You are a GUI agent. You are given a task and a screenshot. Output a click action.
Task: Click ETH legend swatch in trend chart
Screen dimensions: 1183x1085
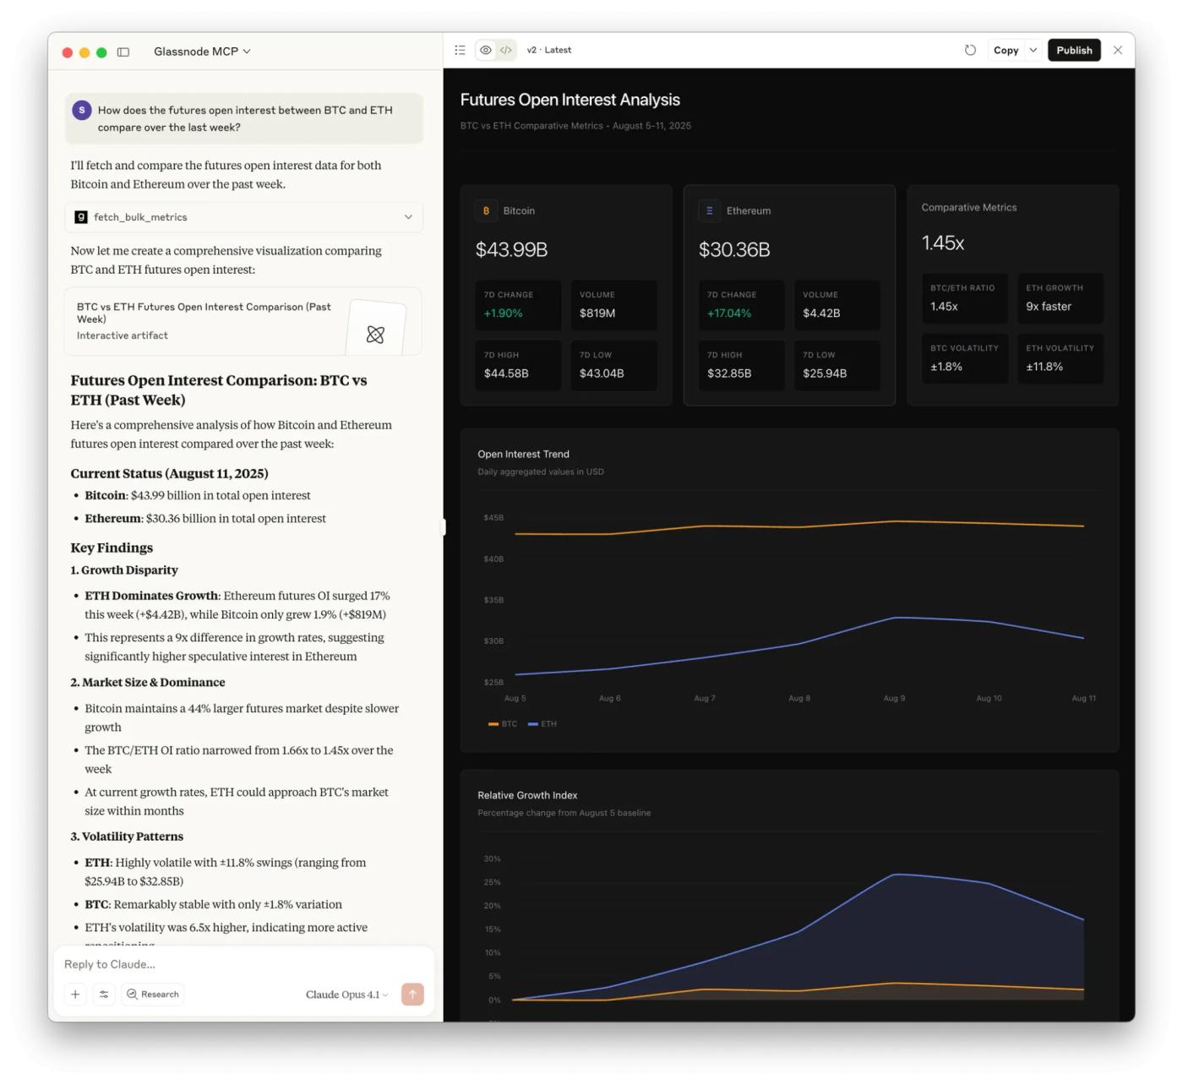point(533,724)
